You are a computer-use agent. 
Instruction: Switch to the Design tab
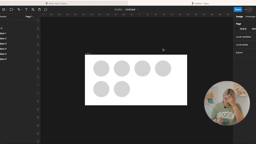239,16
